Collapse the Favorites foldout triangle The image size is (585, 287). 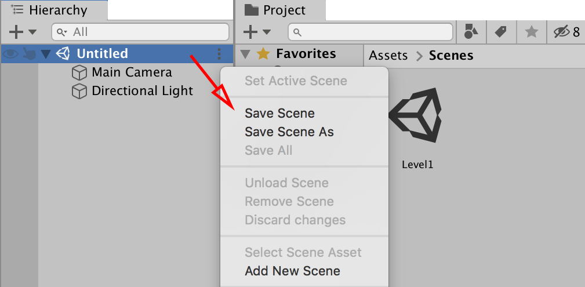point(245,55)
